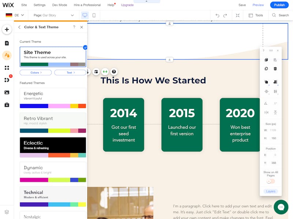Close the Color & Text Theme panel
Image resolution: width=293 pixels, height=219 pixels.
82,27
